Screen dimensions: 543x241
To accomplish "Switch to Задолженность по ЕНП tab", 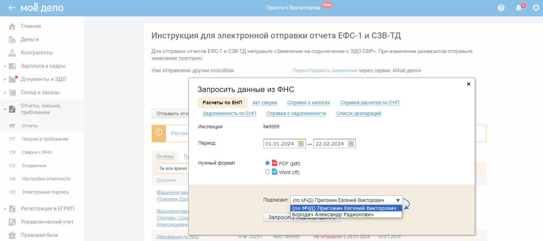I will point(229,113).
